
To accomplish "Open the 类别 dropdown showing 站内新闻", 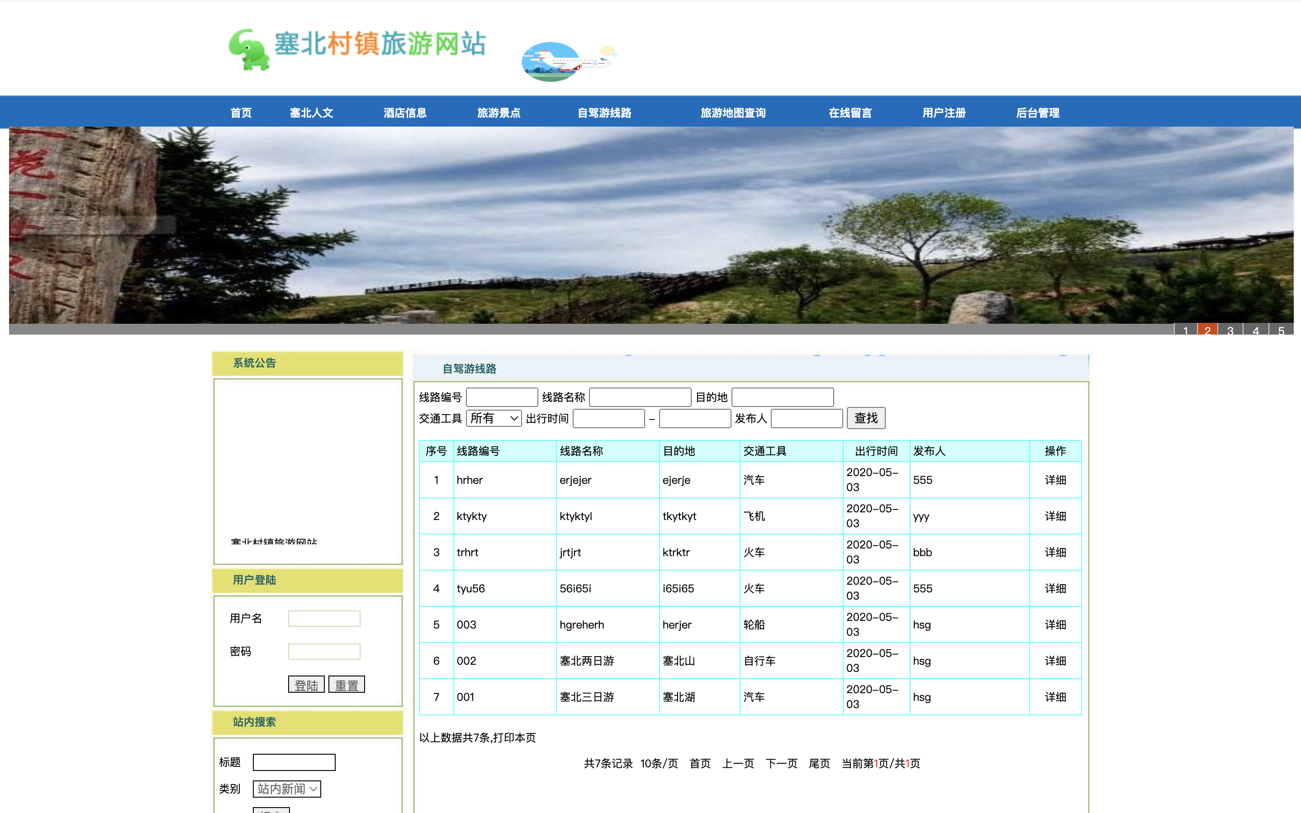I will pyautogui.click(x=287, y=789).
